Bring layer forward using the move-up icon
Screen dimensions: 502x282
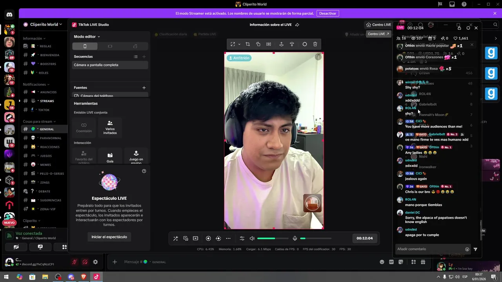(x=281, y=44)
